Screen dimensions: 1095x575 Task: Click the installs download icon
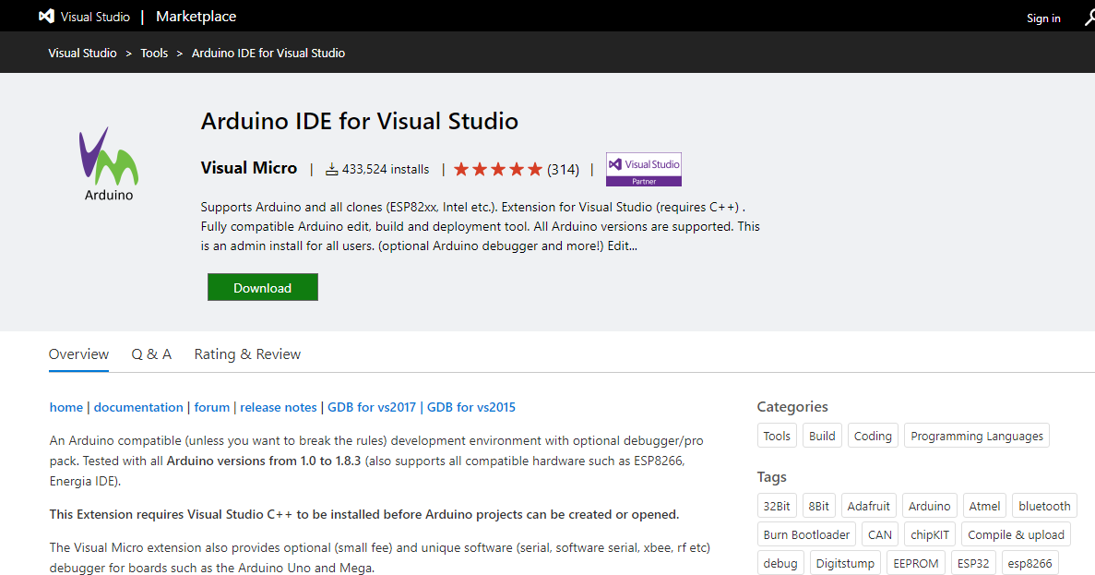[332, 169]
